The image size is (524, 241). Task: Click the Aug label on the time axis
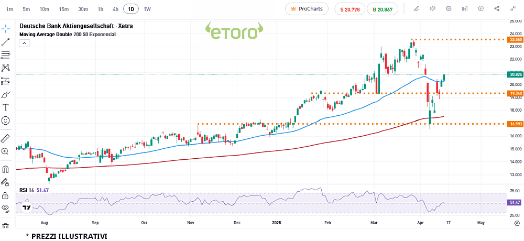point(45,222)
